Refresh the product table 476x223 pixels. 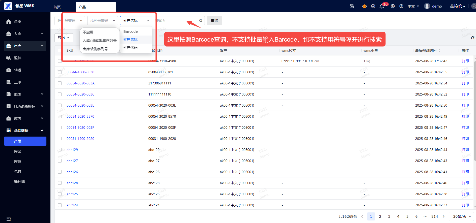coord(473,38)
